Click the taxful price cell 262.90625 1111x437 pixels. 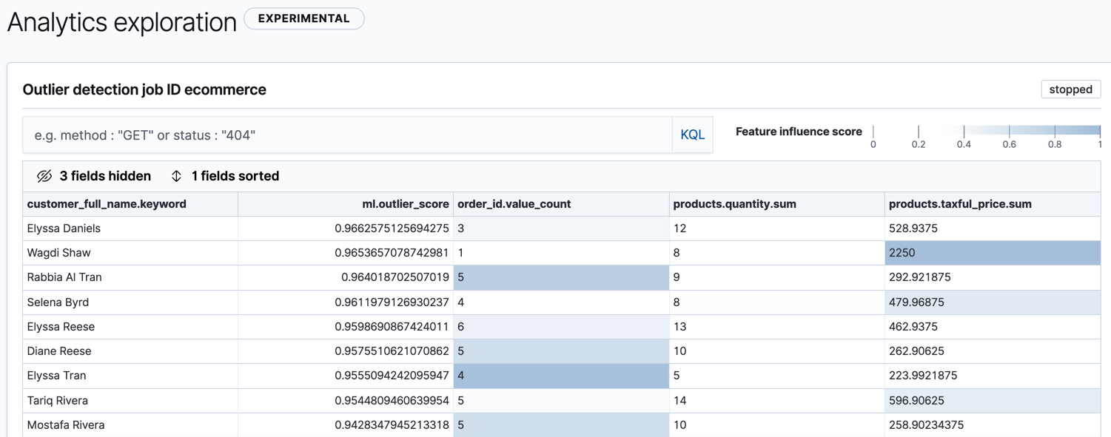[993, 351]
